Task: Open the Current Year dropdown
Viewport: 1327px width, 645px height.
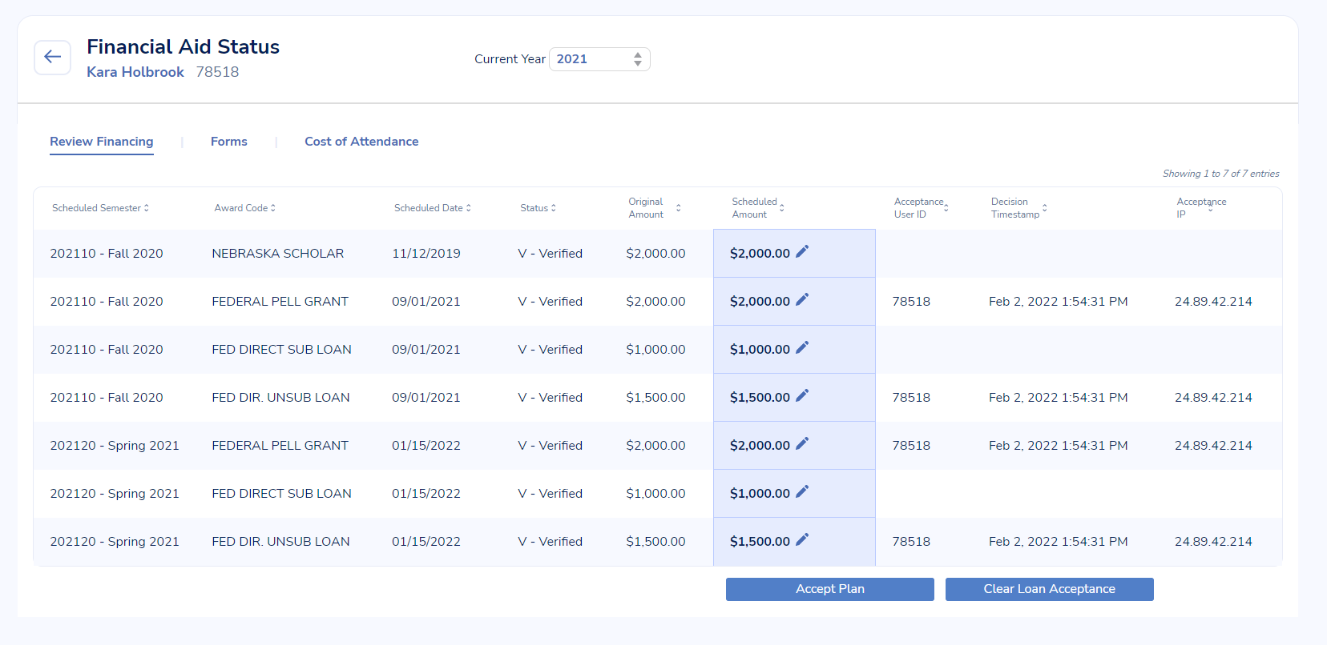Action: 599,59
